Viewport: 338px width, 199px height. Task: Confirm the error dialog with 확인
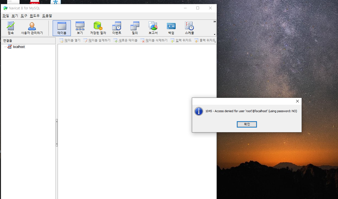[247, 125]
